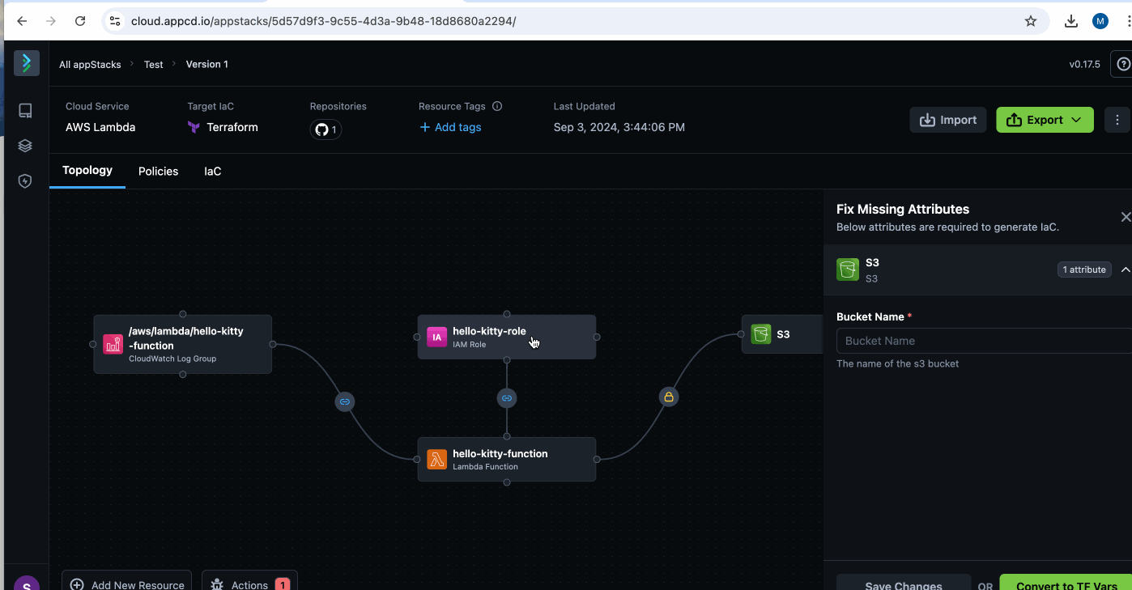Go to All appStacks breadcrumb
The image size is (1132, 590).
tap(90, 64)
